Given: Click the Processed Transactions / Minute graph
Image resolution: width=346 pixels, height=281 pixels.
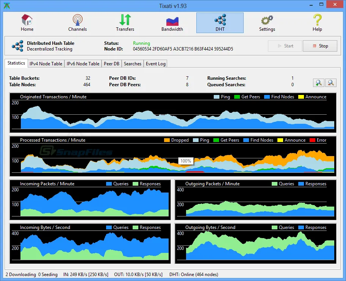Looking at the screenshot, I should coord(173,156).
